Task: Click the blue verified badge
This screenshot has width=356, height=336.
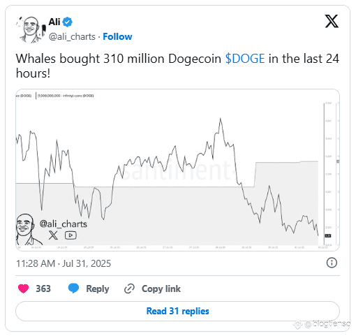Action: click(68, 22)
